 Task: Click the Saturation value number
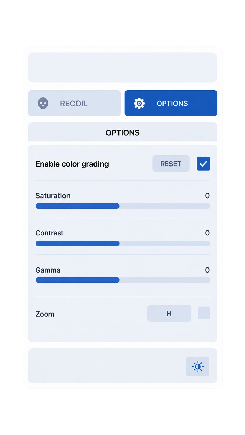tap(207, 196)
